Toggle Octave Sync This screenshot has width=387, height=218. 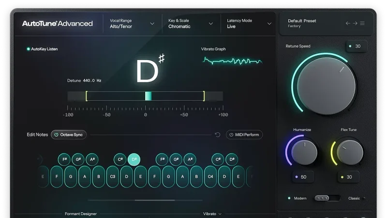click(x=69, y=135)
